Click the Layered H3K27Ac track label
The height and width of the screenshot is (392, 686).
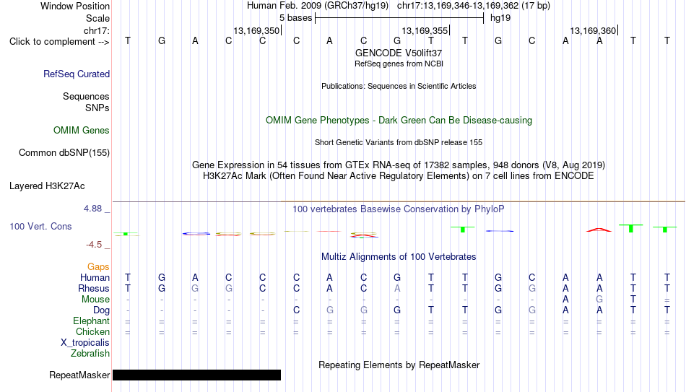click(x=47, y=186)
